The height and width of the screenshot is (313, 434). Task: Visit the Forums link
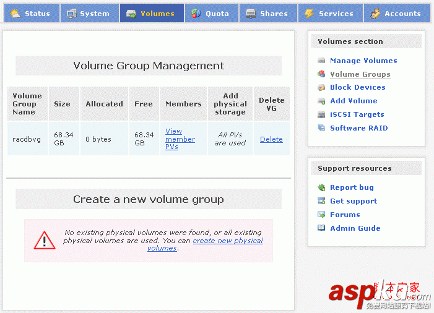[x=345, y=215]
